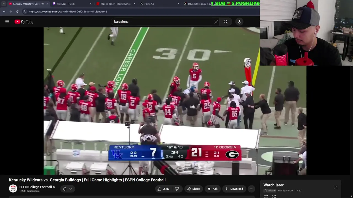Expand notification options chevron
Viewport: 353px width, 198px height.
(x=71, y=189)
